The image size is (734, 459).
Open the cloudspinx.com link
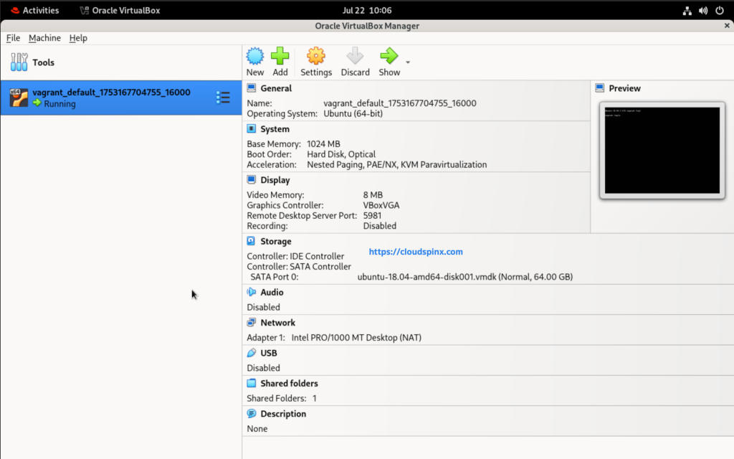tap(416, 251)
